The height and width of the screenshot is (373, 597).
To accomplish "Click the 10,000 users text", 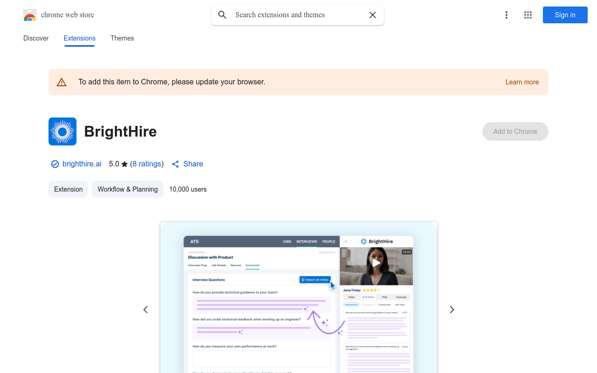I will pos(188,189).
